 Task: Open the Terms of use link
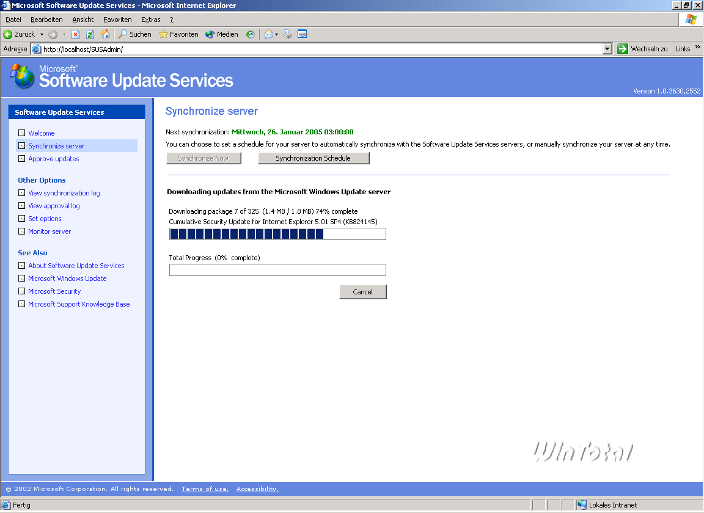click(x=205, y=489)
